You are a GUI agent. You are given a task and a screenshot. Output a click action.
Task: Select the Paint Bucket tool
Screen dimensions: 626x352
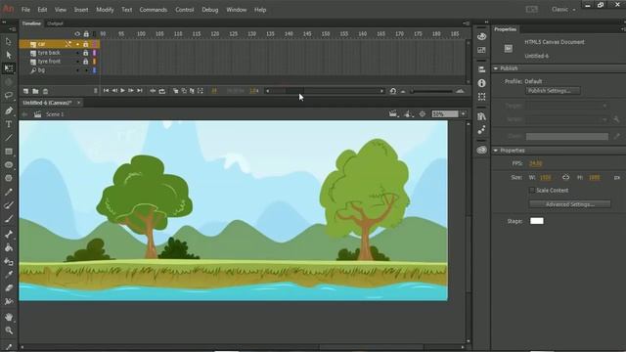[9, 247]
